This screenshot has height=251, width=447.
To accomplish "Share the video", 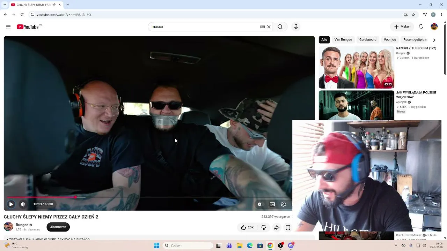I will click(277, 228).
